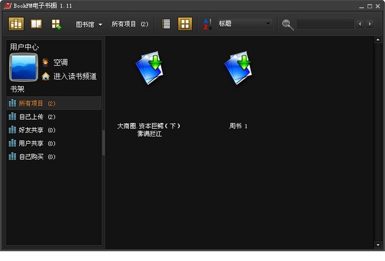Click the scrollbar up arrow
This screenshot has height=261, width=385.
(x=378, y=40)
